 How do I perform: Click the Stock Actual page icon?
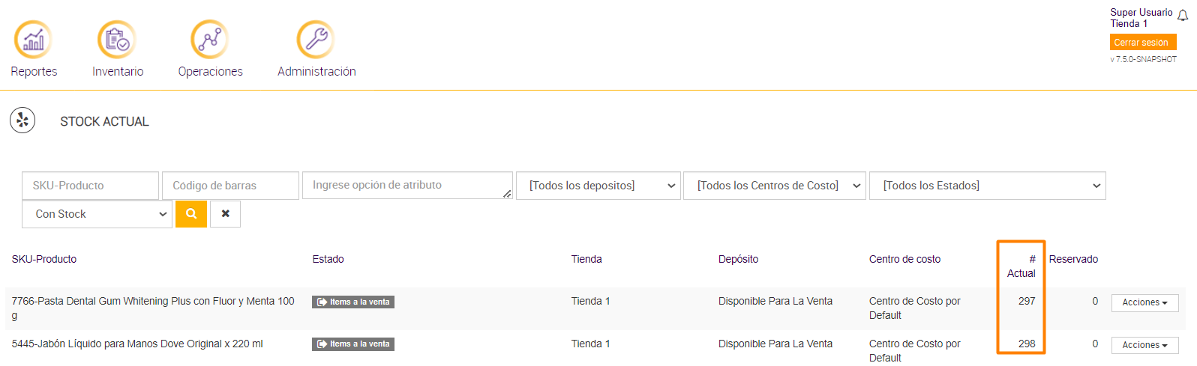pos(22,121)
